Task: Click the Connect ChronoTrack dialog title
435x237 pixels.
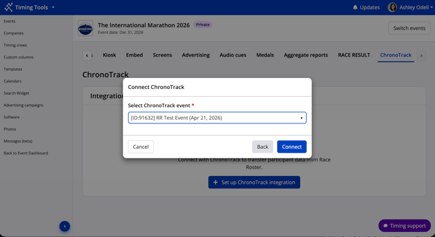Action: pyautogui.click(x=156, y=87)
